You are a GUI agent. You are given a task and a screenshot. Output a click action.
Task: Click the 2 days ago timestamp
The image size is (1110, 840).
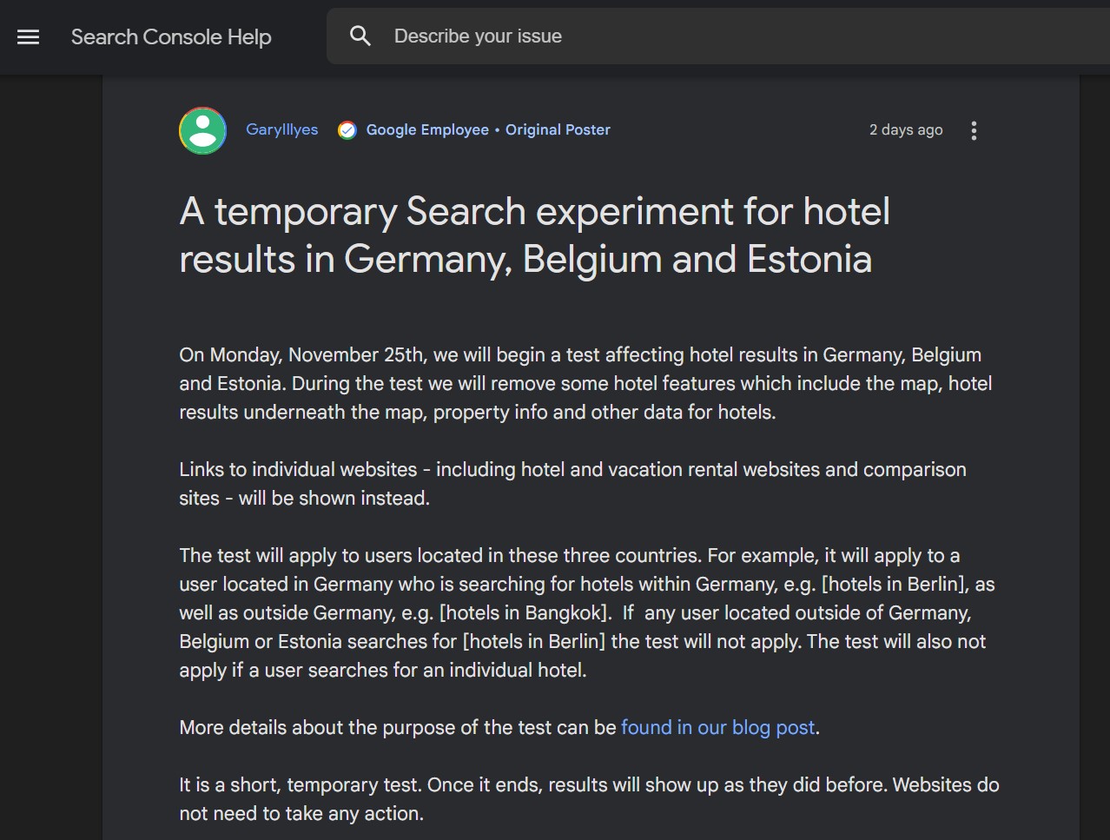pos(906,129)
